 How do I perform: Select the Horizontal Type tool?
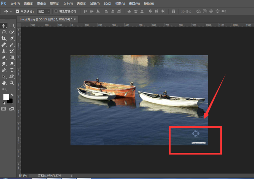point(12,70)
